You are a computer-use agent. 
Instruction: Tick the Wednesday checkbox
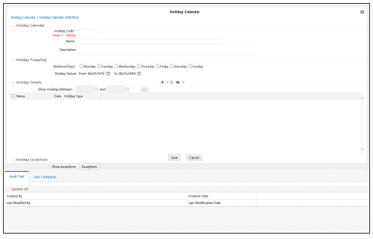pos(116,66)
